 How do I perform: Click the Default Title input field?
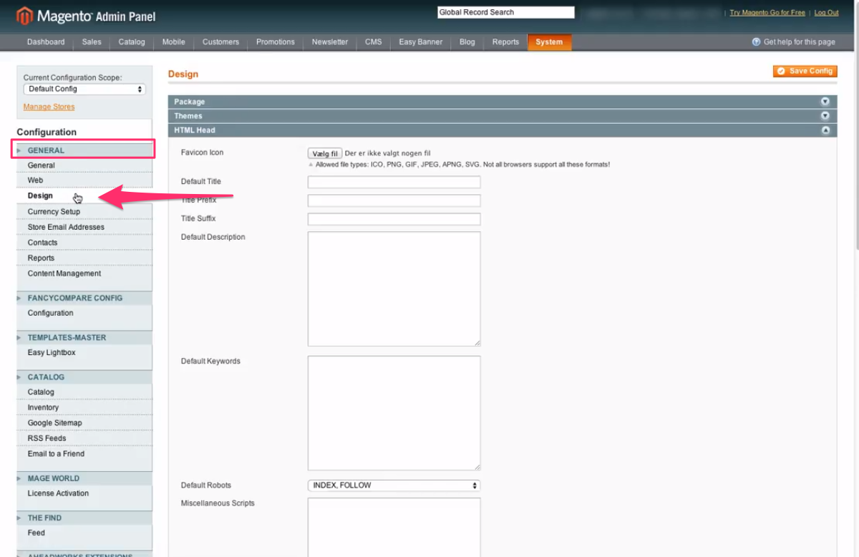click(394, 182)
